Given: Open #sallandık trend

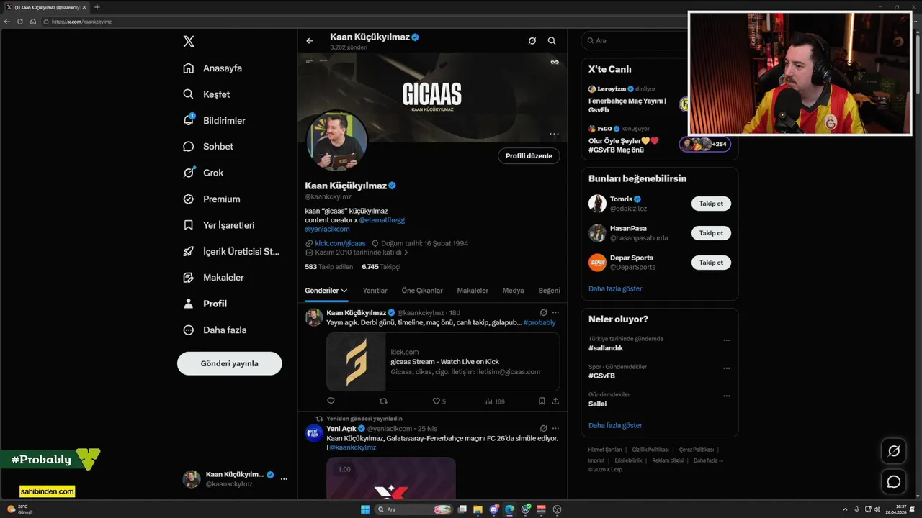Looking at the screenshot, I should [x=606, y=348].
